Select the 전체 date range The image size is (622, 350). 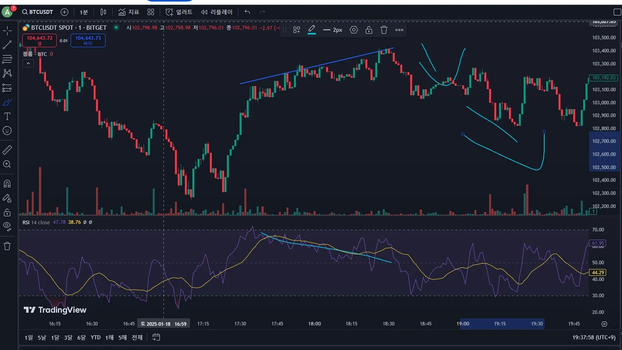(137, 338)
